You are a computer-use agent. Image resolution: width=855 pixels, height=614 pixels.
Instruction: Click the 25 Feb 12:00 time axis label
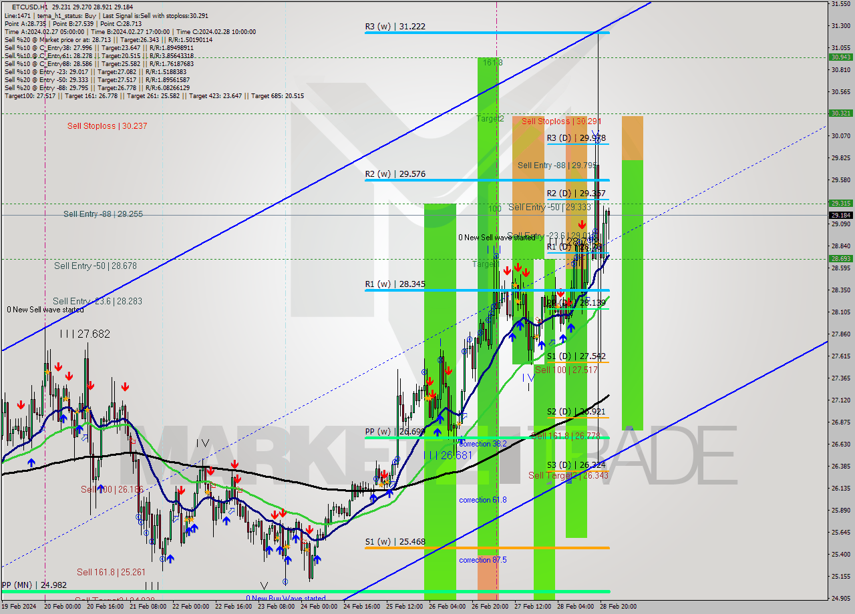point(403,607)
